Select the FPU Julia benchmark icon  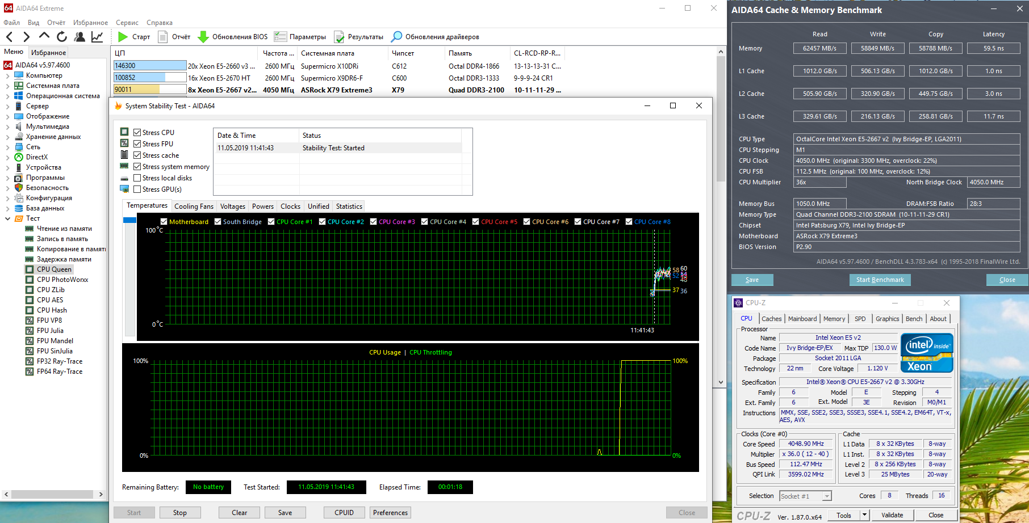[30, 331]
